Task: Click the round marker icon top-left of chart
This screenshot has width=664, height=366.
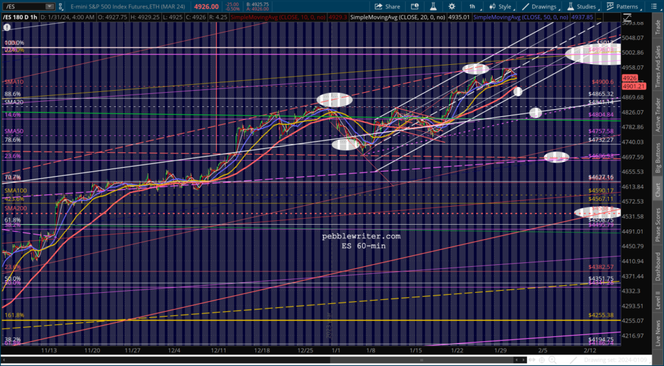Action: (6, 27)
